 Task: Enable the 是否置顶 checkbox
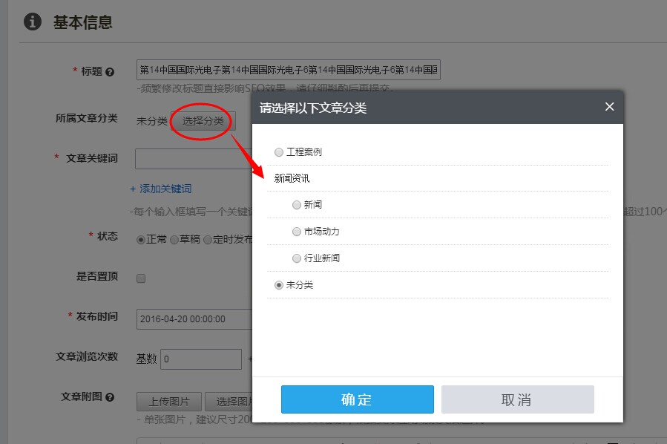pos(141,278)
